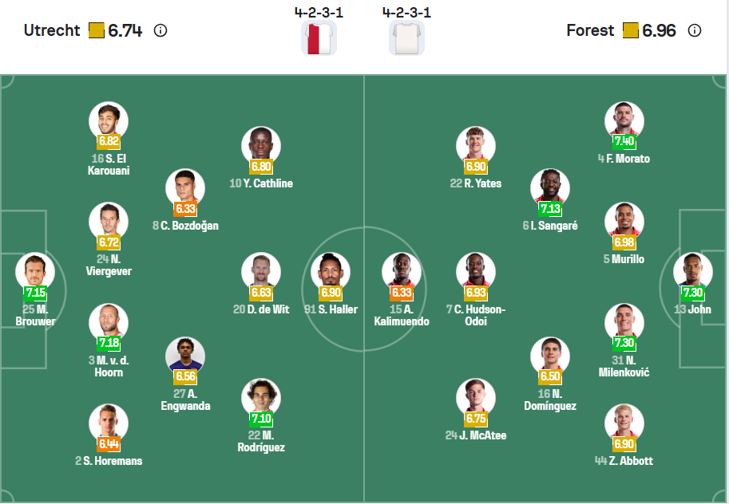
Task: Click the Forest team name
Action: 590,31
